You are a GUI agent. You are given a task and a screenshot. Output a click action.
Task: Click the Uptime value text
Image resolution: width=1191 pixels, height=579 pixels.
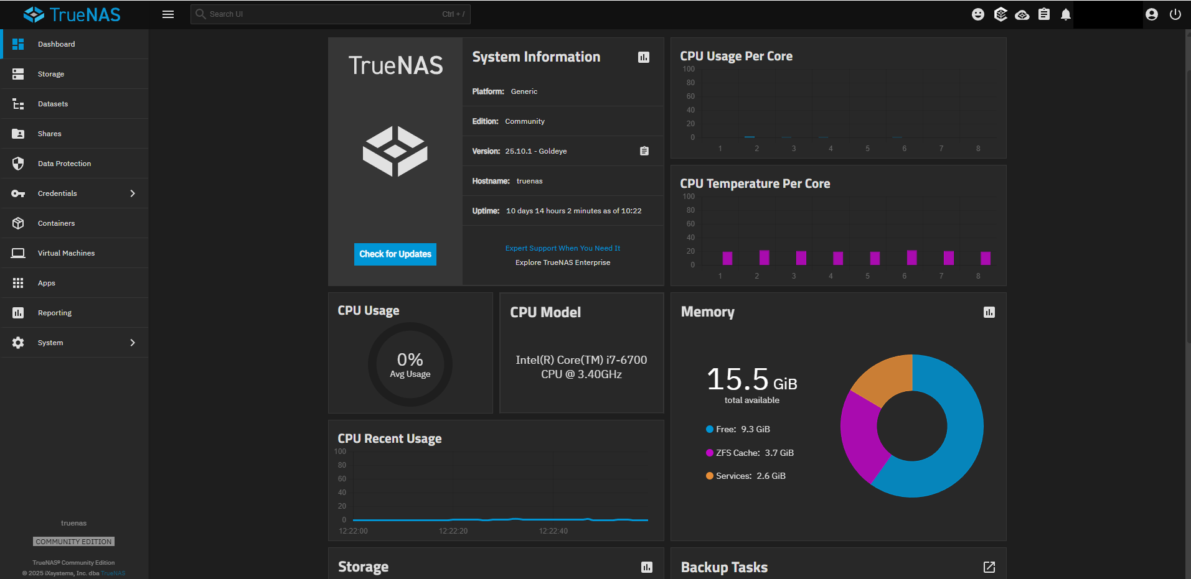point(573,211)
